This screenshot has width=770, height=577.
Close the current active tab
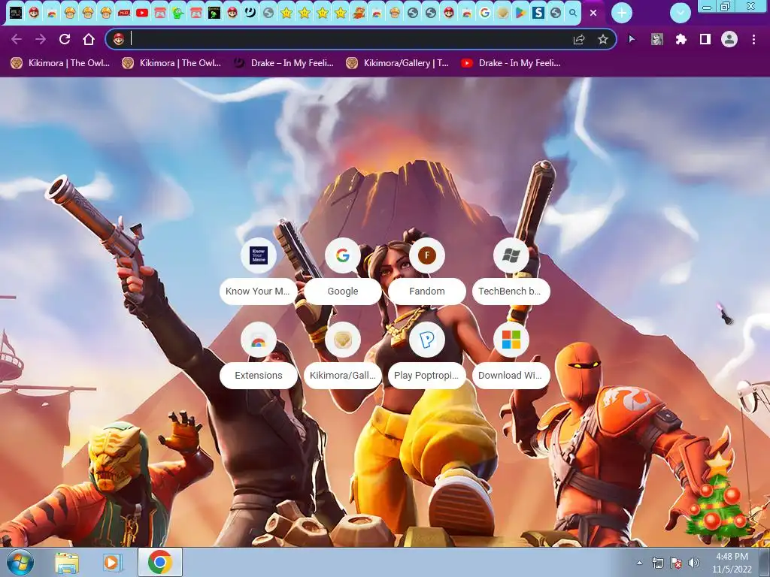593,13
